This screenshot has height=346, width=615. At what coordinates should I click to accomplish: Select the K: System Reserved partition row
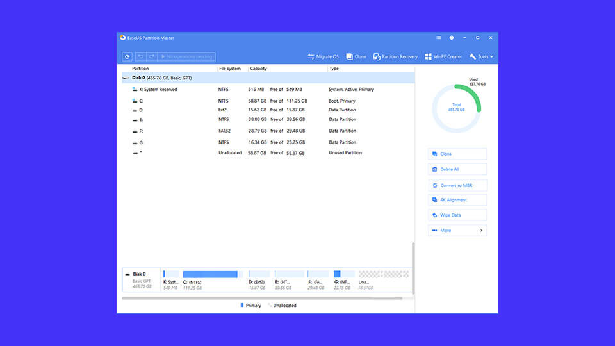tap(268, 90)
